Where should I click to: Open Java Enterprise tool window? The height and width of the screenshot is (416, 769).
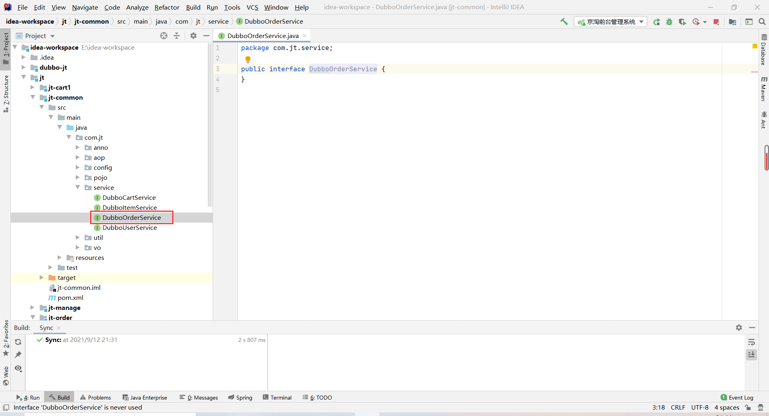point(145,398)
